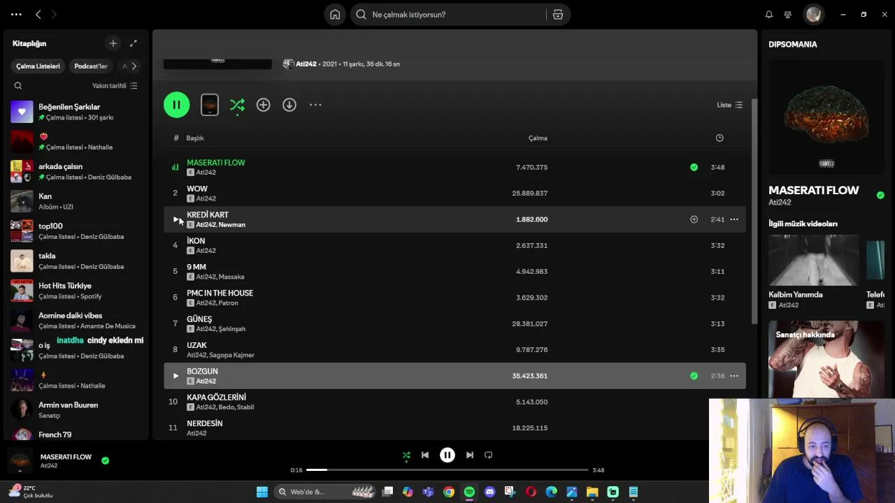
Task: Open French 79 in library
Action: (x=77, y=434)
